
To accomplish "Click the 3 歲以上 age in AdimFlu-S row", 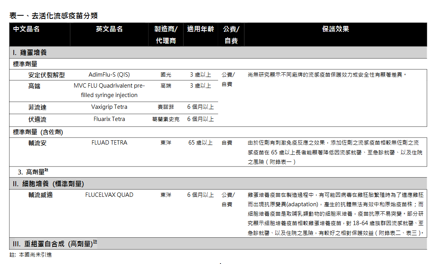I will tap(200, 75).
